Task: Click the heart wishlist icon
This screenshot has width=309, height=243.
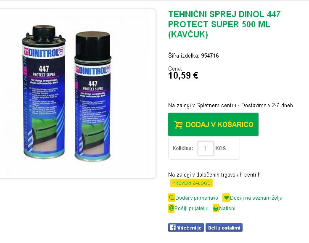Action: tap(226, 198)
